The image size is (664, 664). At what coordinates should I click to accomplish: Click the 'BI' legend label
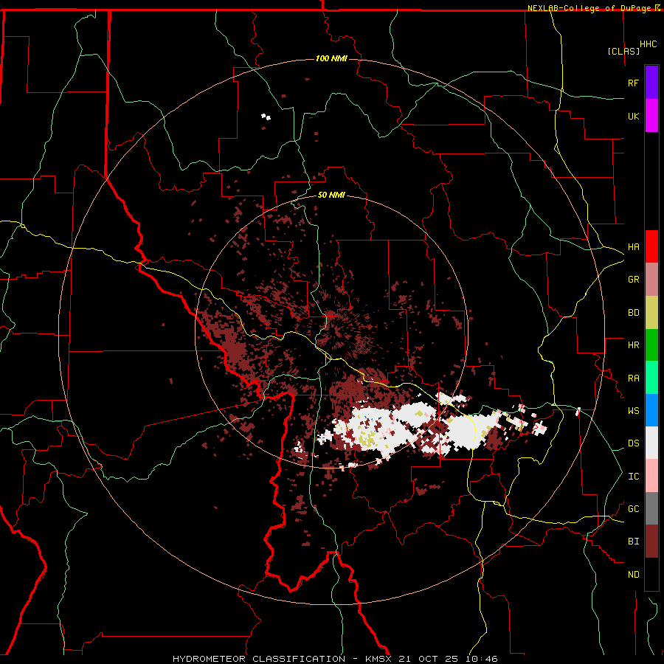click(633, 542)
